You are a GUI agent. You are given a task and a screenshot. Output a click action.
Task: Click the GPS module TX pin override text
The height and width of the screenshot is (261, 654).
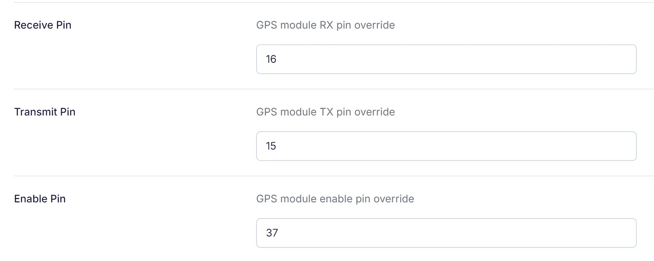(325, 112)
